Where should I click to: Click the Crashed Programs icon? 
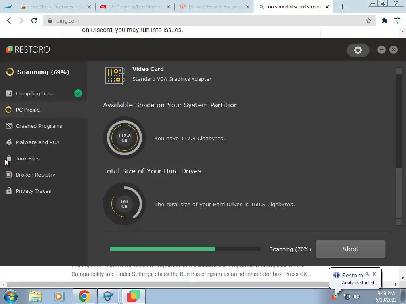9,126
